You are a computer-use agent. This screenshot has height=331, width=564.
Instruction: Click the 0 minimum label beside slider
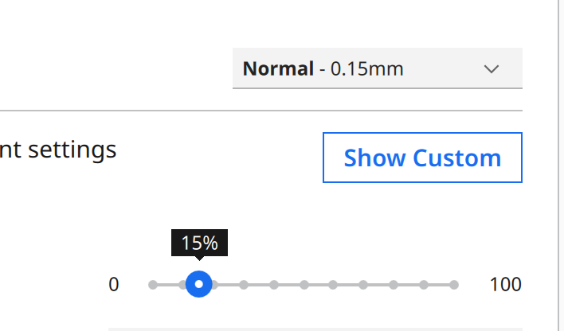click(x=114, y=285)
